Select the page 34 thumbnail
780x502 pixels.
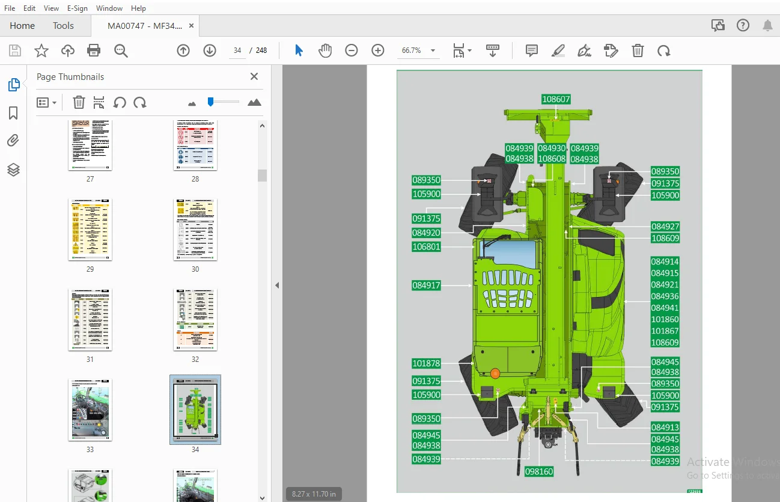195,410
